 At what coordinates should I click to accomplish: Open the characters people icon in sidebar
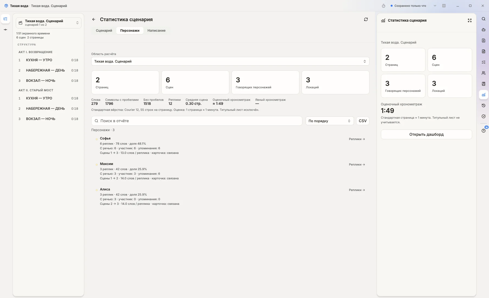[x=484, y=73]
